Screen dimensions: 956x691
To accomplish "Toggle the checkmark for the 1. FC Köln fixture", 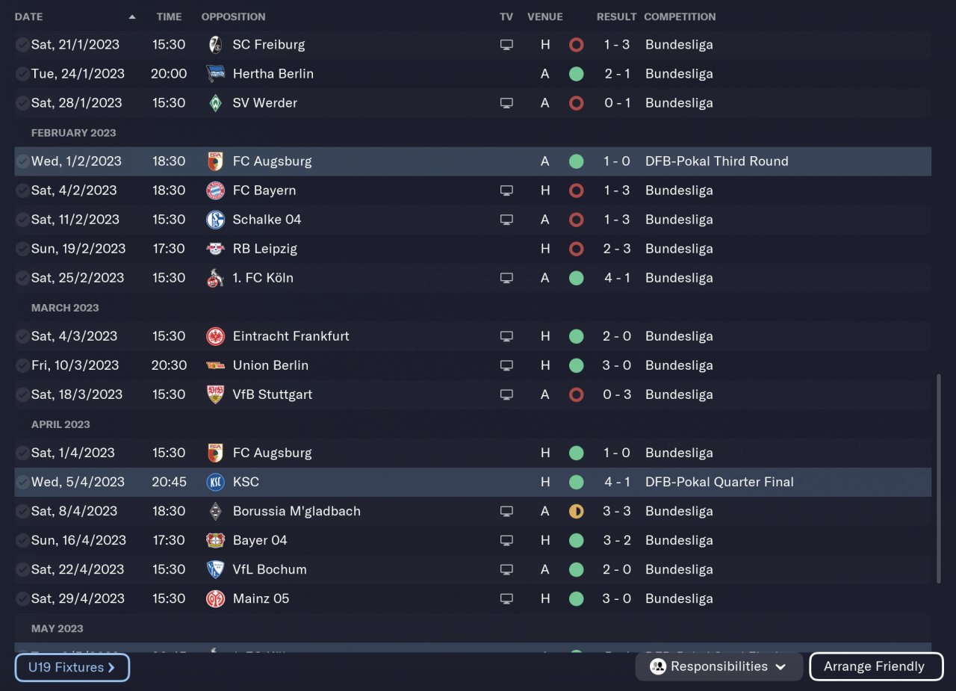I will tap(23, 278).
